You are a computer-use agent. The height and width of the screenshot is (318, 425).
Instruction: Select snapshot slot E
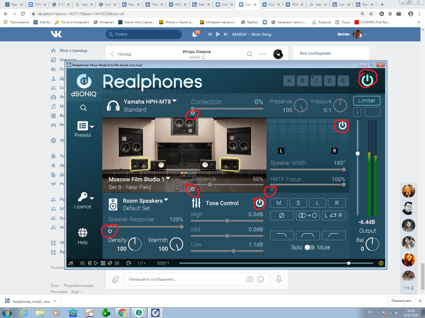coord(343,81)
